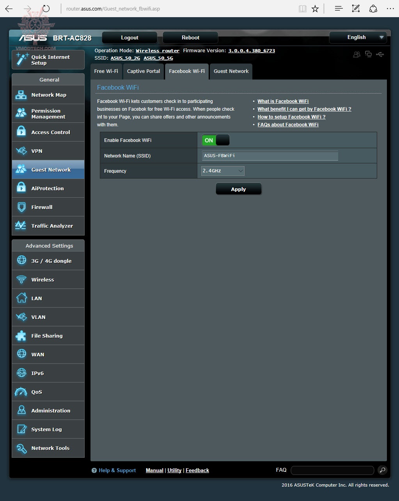Click the browser back arrow
The width and height of the screenshot is (399, 501).
point(9,9)
